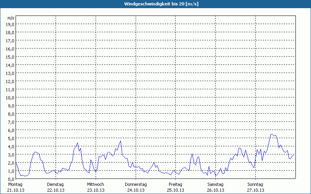Click the '12,0' y-axis label
Viewport: 311px width, 194px height.
pyautogui.click(x=10, y=81)
